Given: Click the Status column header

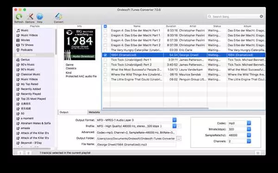Looking at the screenshot, I should coord(217,26).
